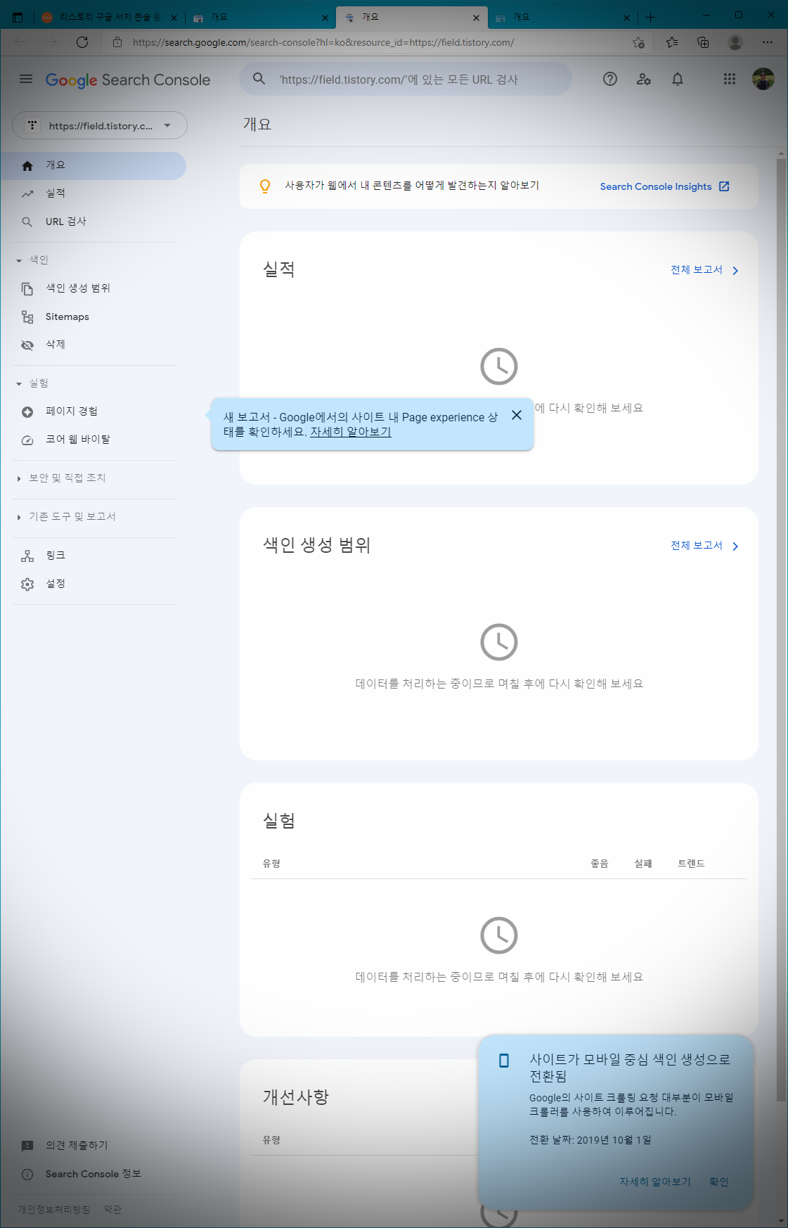Open 색인 생성 범위 in sidebar
The image size is (788, 1228).
click(x=93, y=288)
